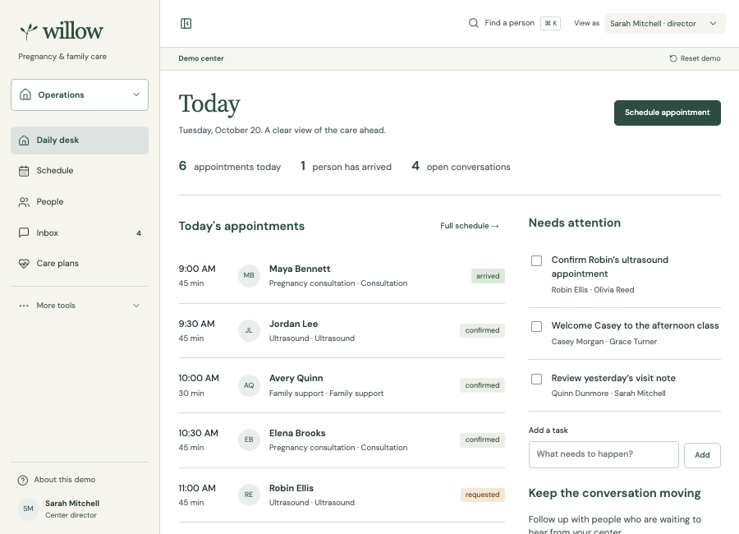
Task: Click the Operations house icon
Action: 25,94
